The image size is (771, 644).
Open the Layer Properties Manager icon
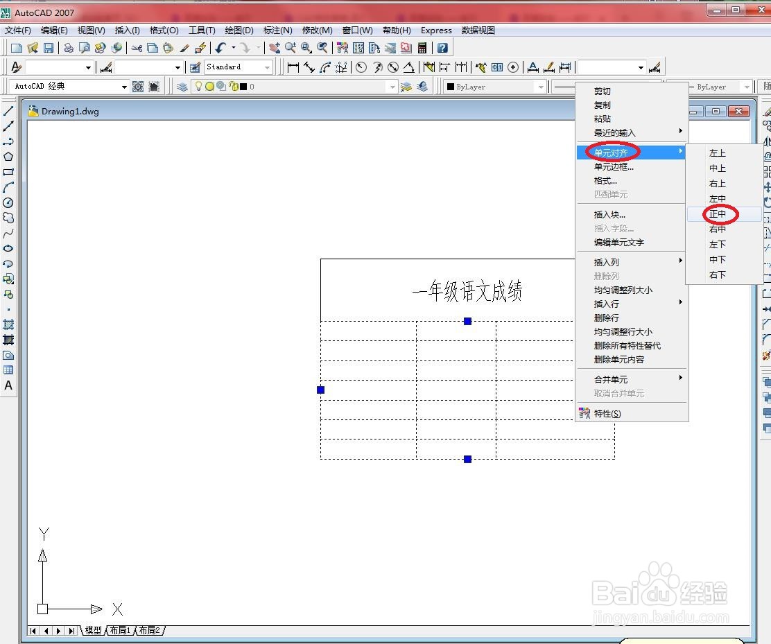(x=182, y=87)
